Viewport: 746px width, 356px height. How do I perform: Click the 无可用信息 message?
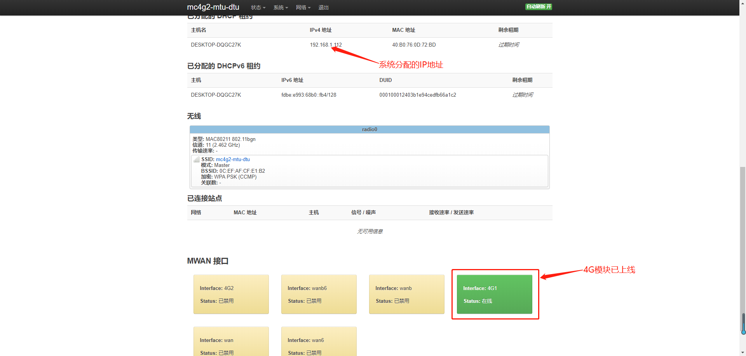coord(370,231)
